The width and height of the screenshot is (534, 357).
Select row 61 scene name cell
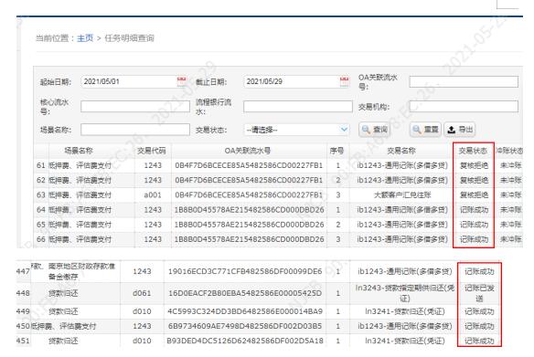click(80, 165)
